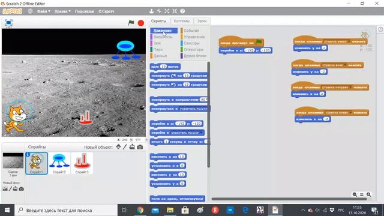Paint a new sprite brush icon
384x216 pixels.
pos(125,146)
